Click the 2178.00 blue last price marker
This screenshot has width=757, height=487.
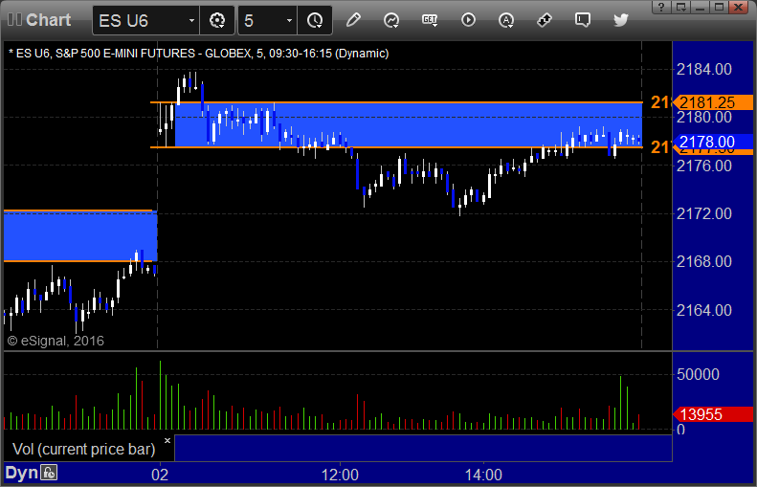click(713, 142)
